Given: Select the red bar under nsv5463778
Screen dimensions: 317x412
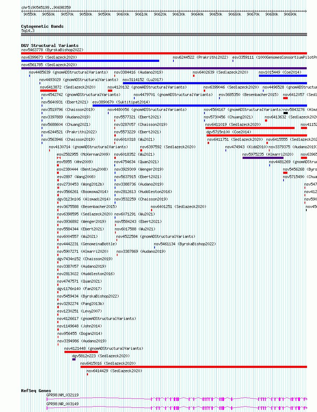Looking at the screenshot, I should (164, 53).
